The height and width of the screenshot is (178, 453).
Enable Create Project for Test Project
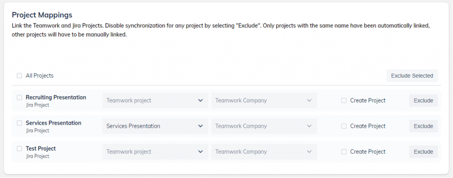click(x=344, y=152)
